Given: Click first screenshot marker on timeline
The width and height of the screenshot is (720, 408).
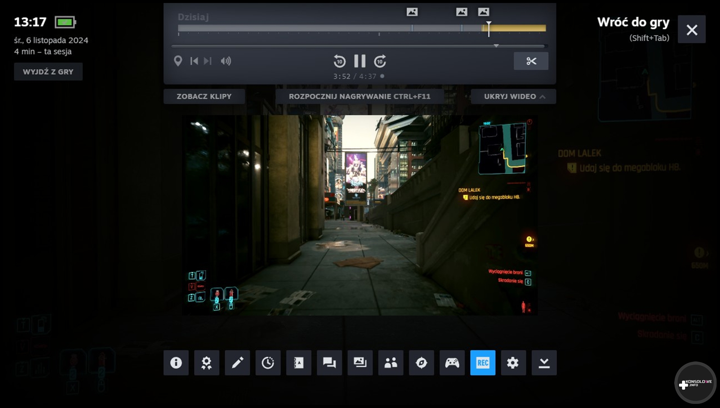Looking at the screenshot, I should [412, 12].
